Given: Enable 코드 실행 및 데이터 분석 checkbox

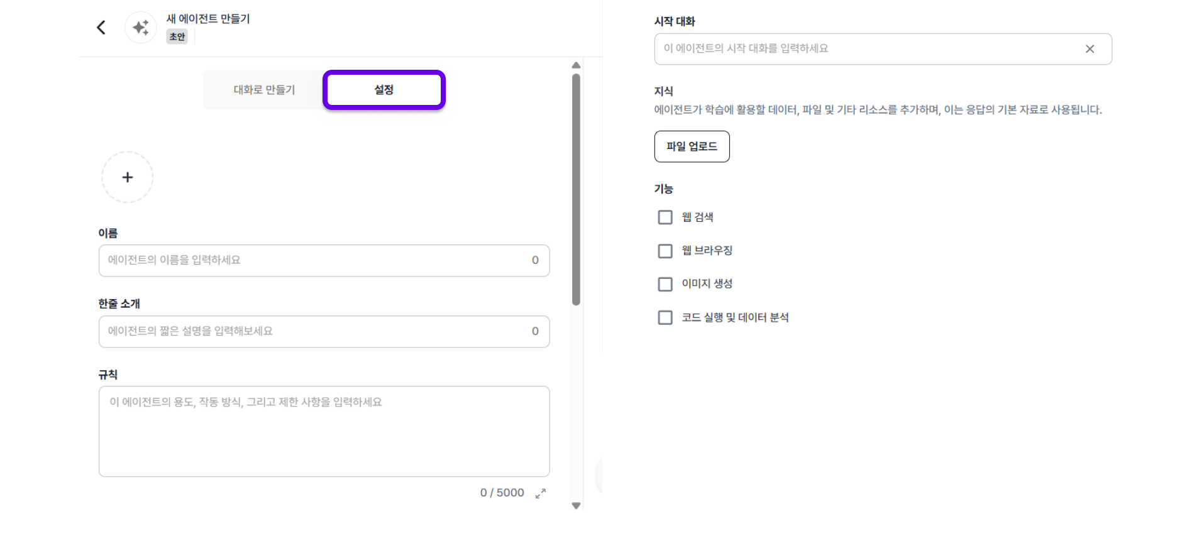Looking at the screenshot, I should click(x=665, y=317).
